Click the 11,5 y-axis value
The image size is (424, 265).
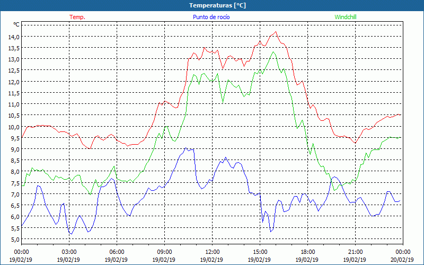14,93
